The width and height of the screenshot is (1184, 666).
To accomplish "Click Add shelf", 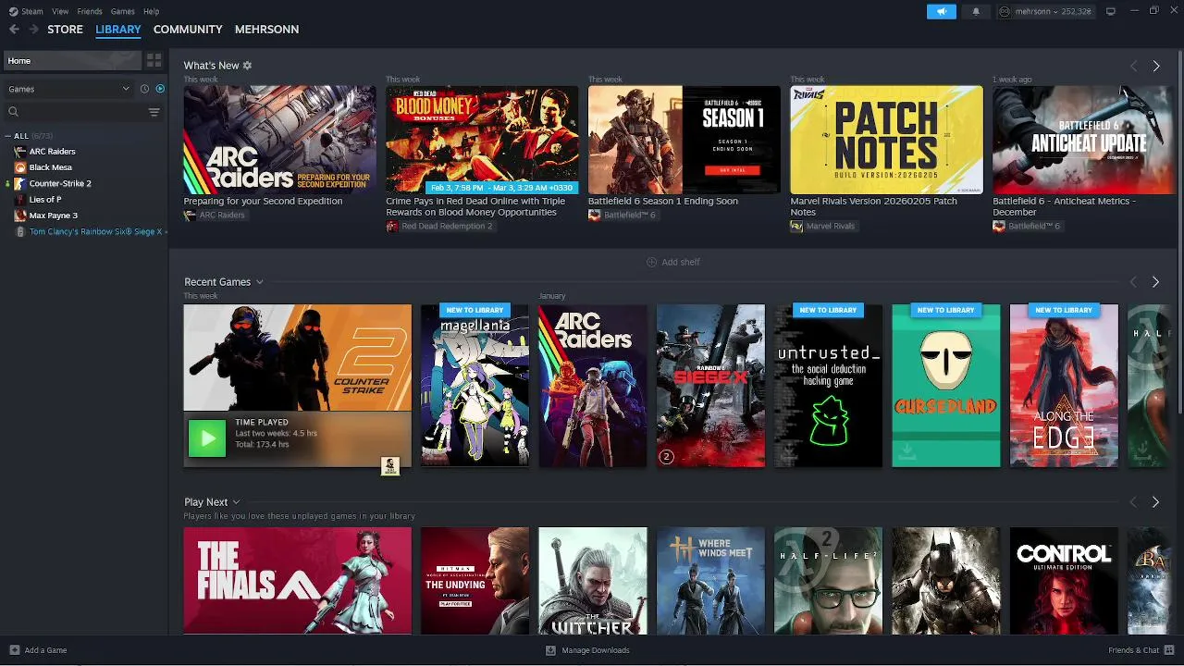I will point(672,263).
